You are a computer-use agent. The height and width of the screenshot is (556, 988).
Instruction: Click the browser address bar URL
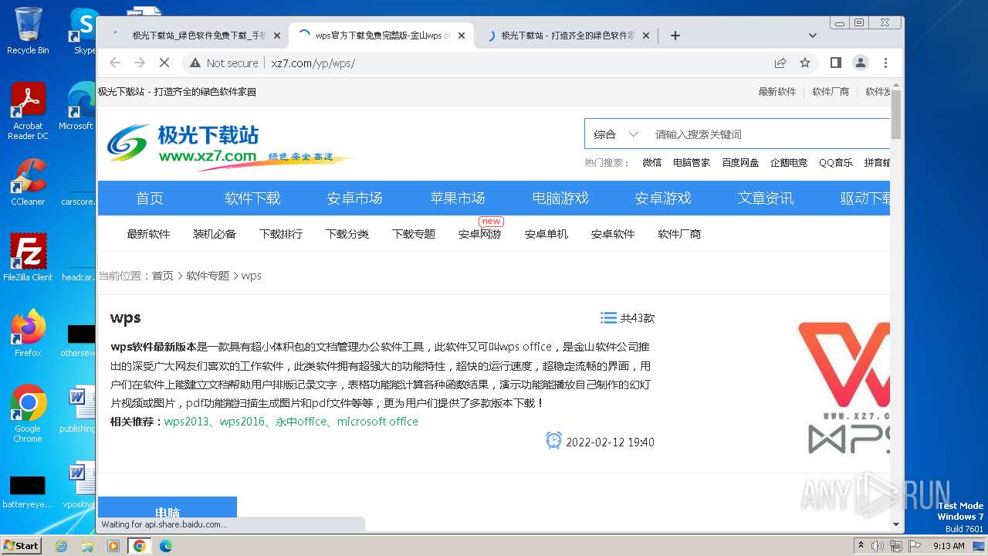pyautogui.click(x=313, y=63)
